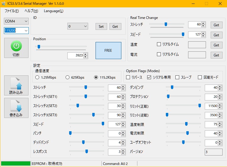Open ファイル(F) menu
The image size is (227, 167).
12,11
